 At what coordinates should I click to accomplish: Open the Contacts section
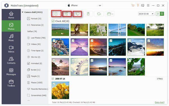[11, 60]
